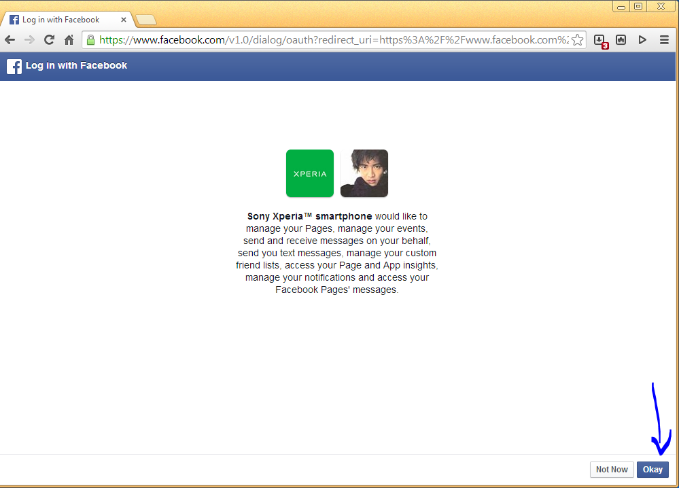
Task: Close the browser window
Action: pos(661,7)
